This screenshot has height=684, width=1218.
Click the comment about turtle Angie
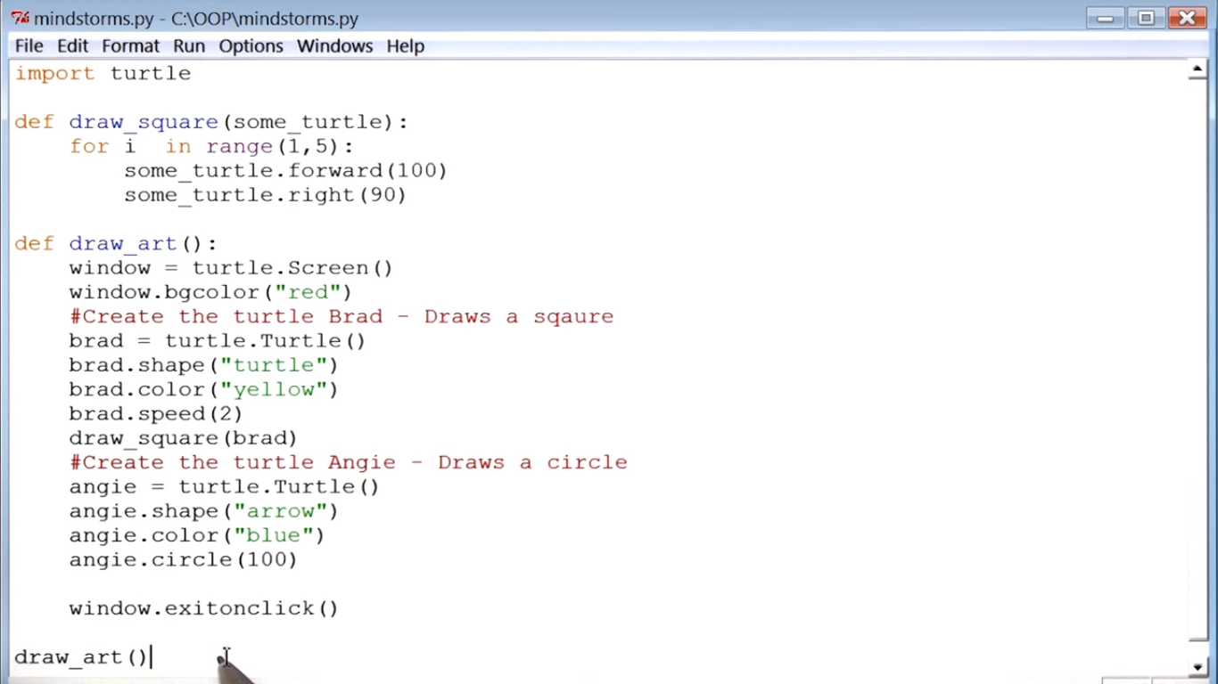[349, 462]
